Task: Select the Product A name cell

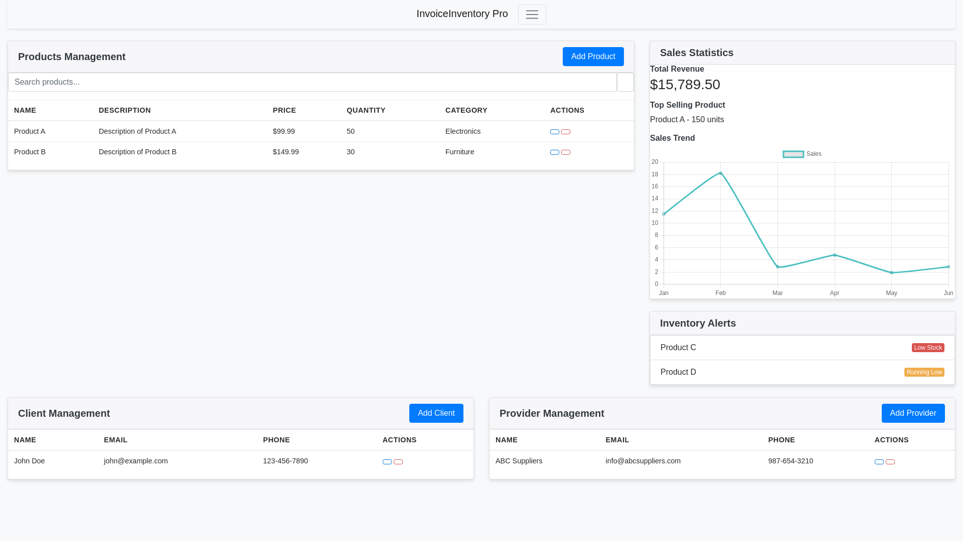Action: (x=30, y=131)
